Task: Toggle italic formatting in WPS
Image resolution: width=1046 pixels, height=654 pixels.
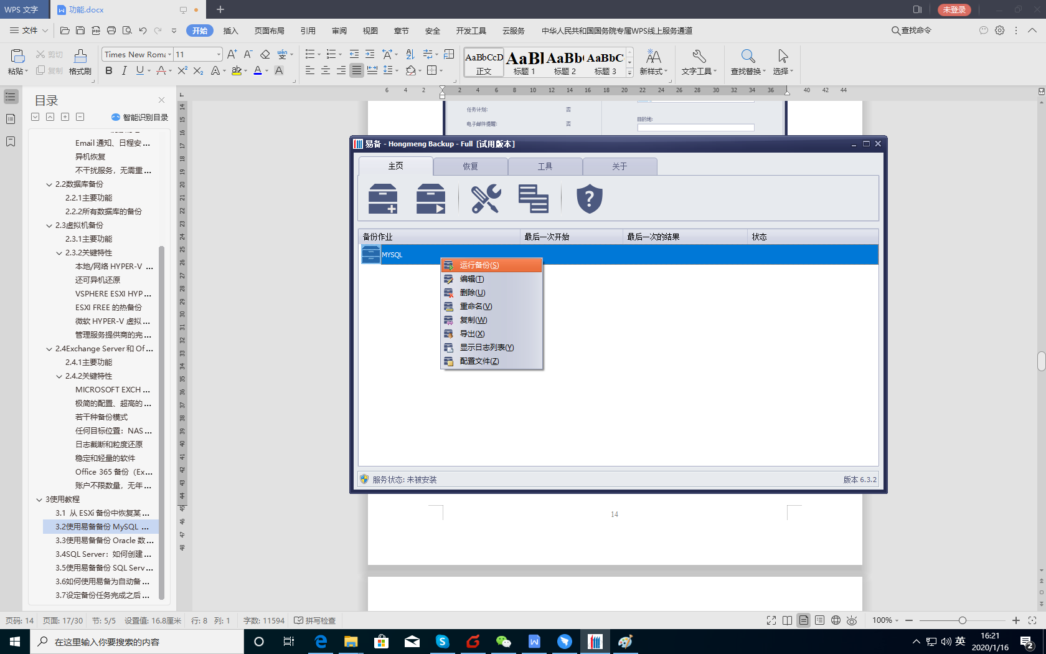Action: tap(125, 70)
